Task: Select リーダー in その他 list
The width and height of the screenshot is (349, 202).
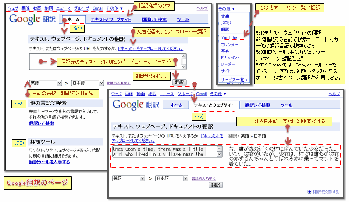Action: [x=228, y=64]
